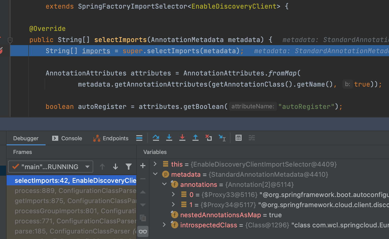Screen dimensions: 389x239
Task: Select the nestedAnnotationsAsMap = true row
Action: [269, 215]
